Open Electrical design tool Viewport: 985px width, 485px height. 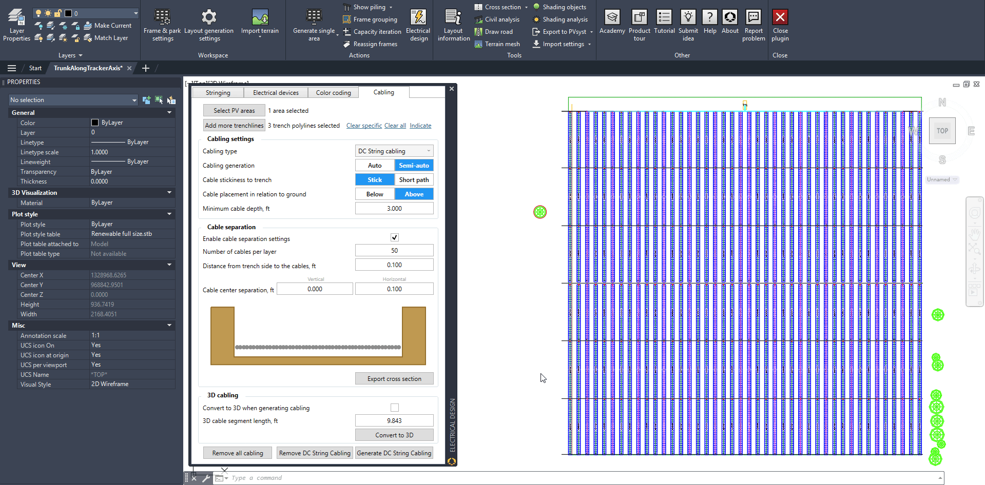pyautogui.click(x=418, y=25)
